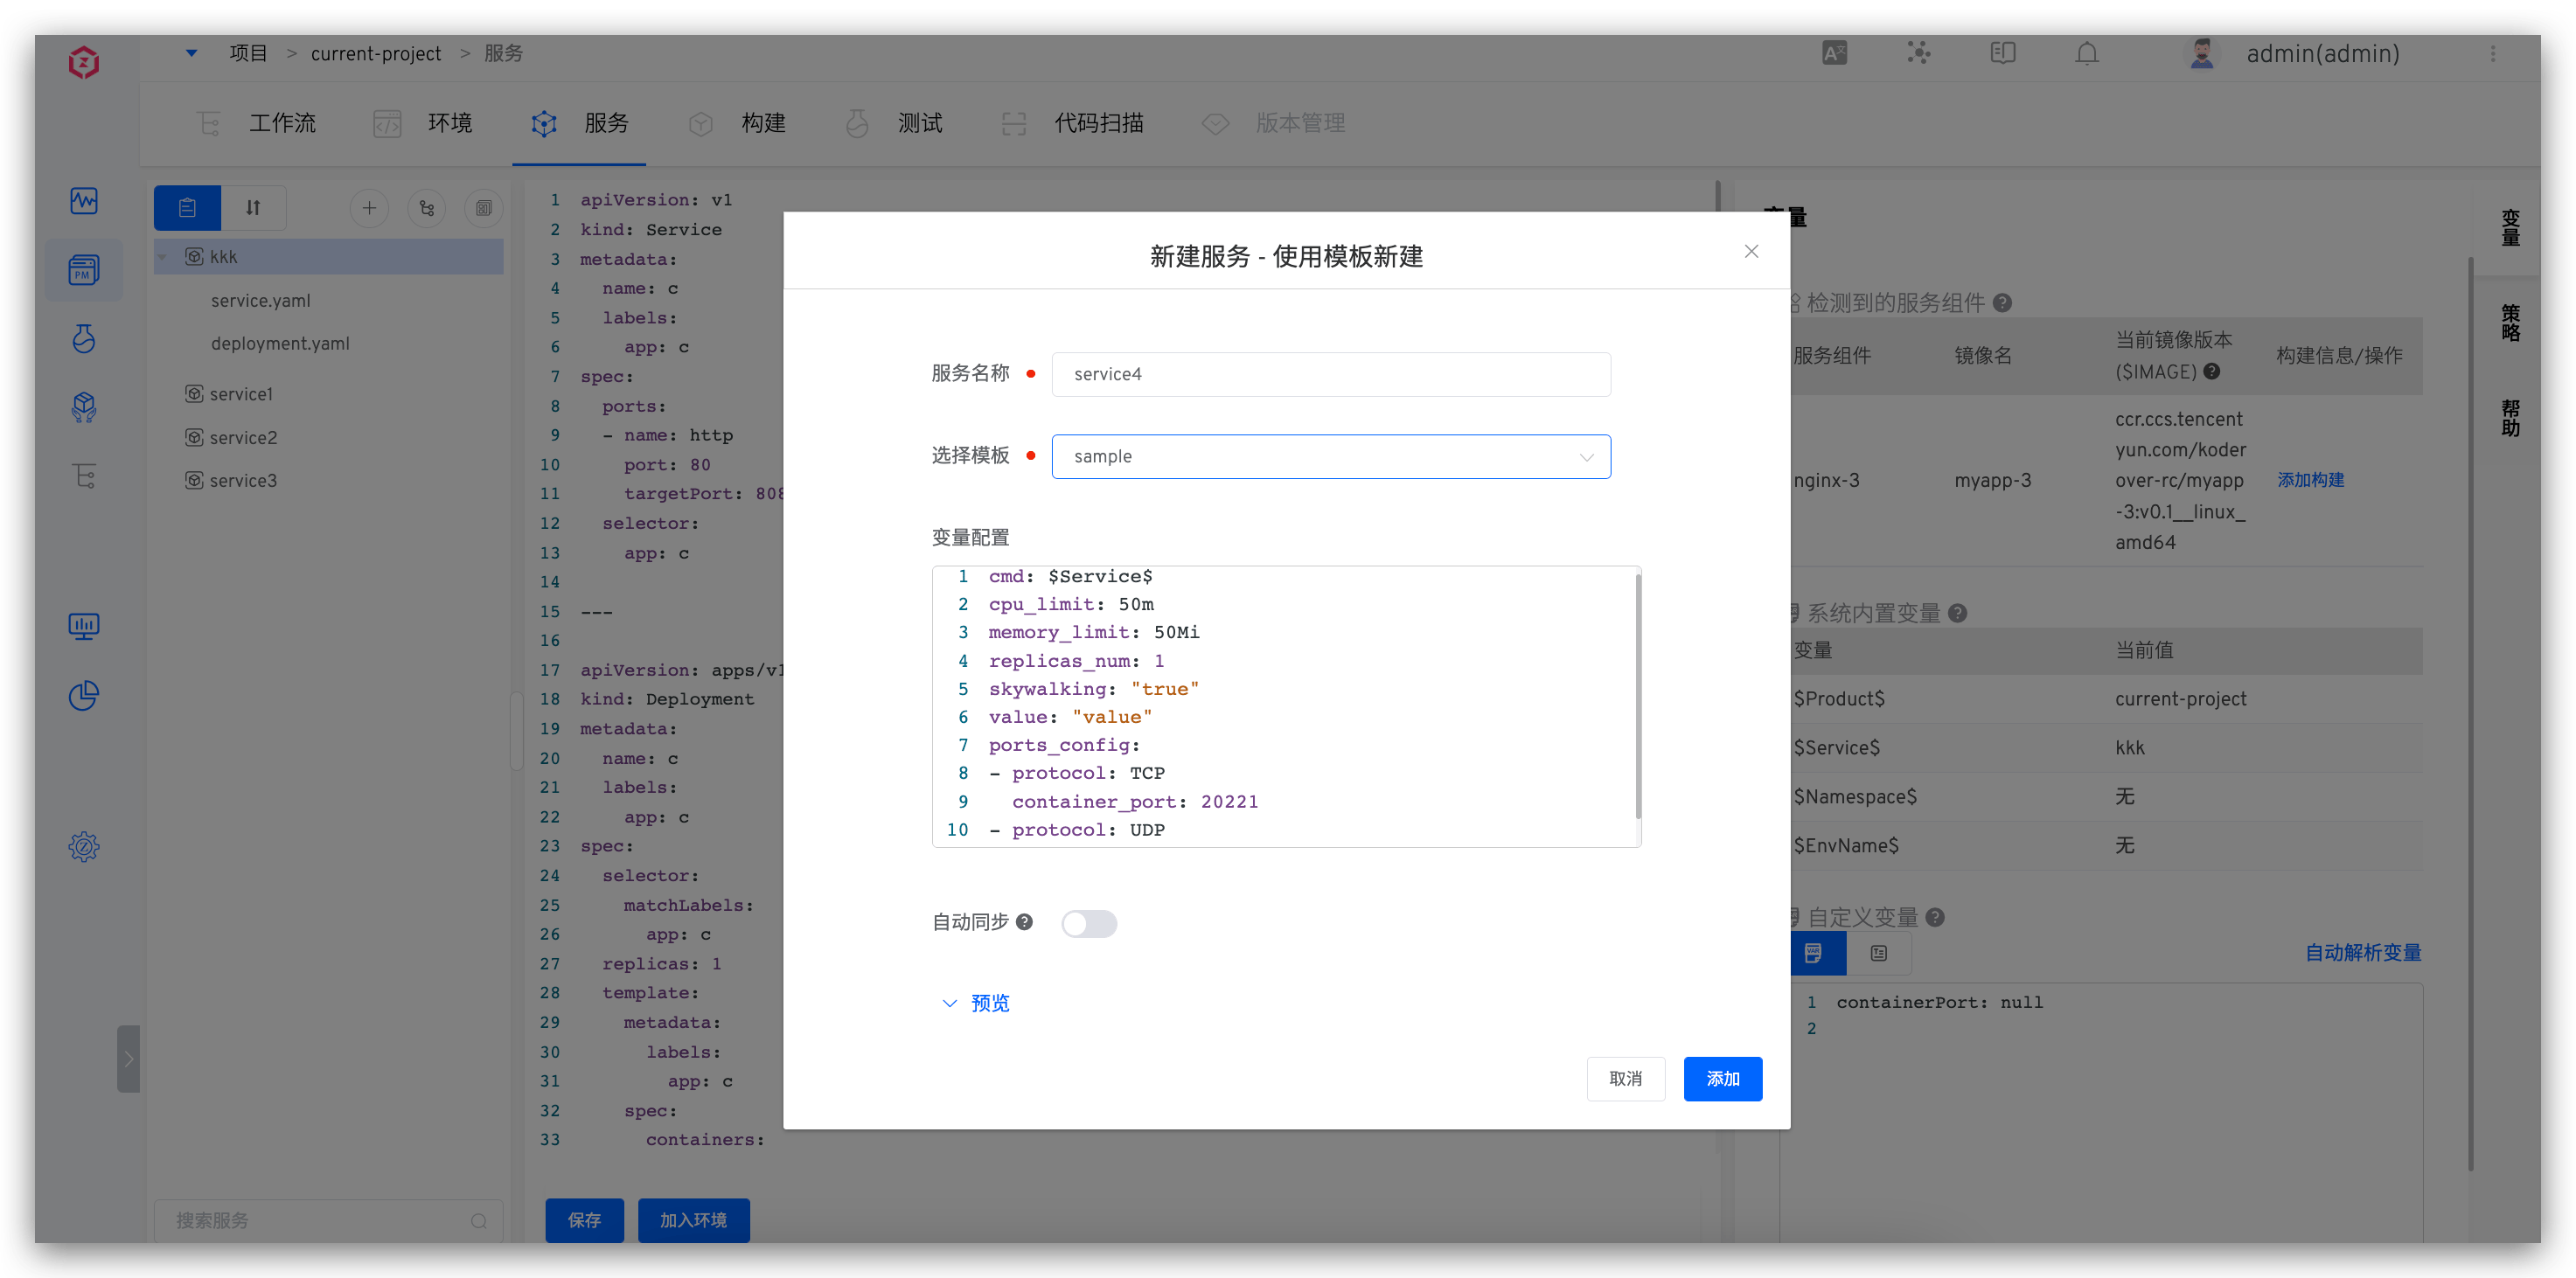Switch to the 构建 tab
Screen dimensions: 2576x1278
click(763, 123)
